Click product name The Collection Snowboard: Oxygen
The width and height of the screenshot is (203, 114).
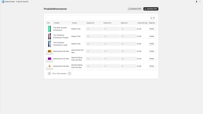point(61,36)
